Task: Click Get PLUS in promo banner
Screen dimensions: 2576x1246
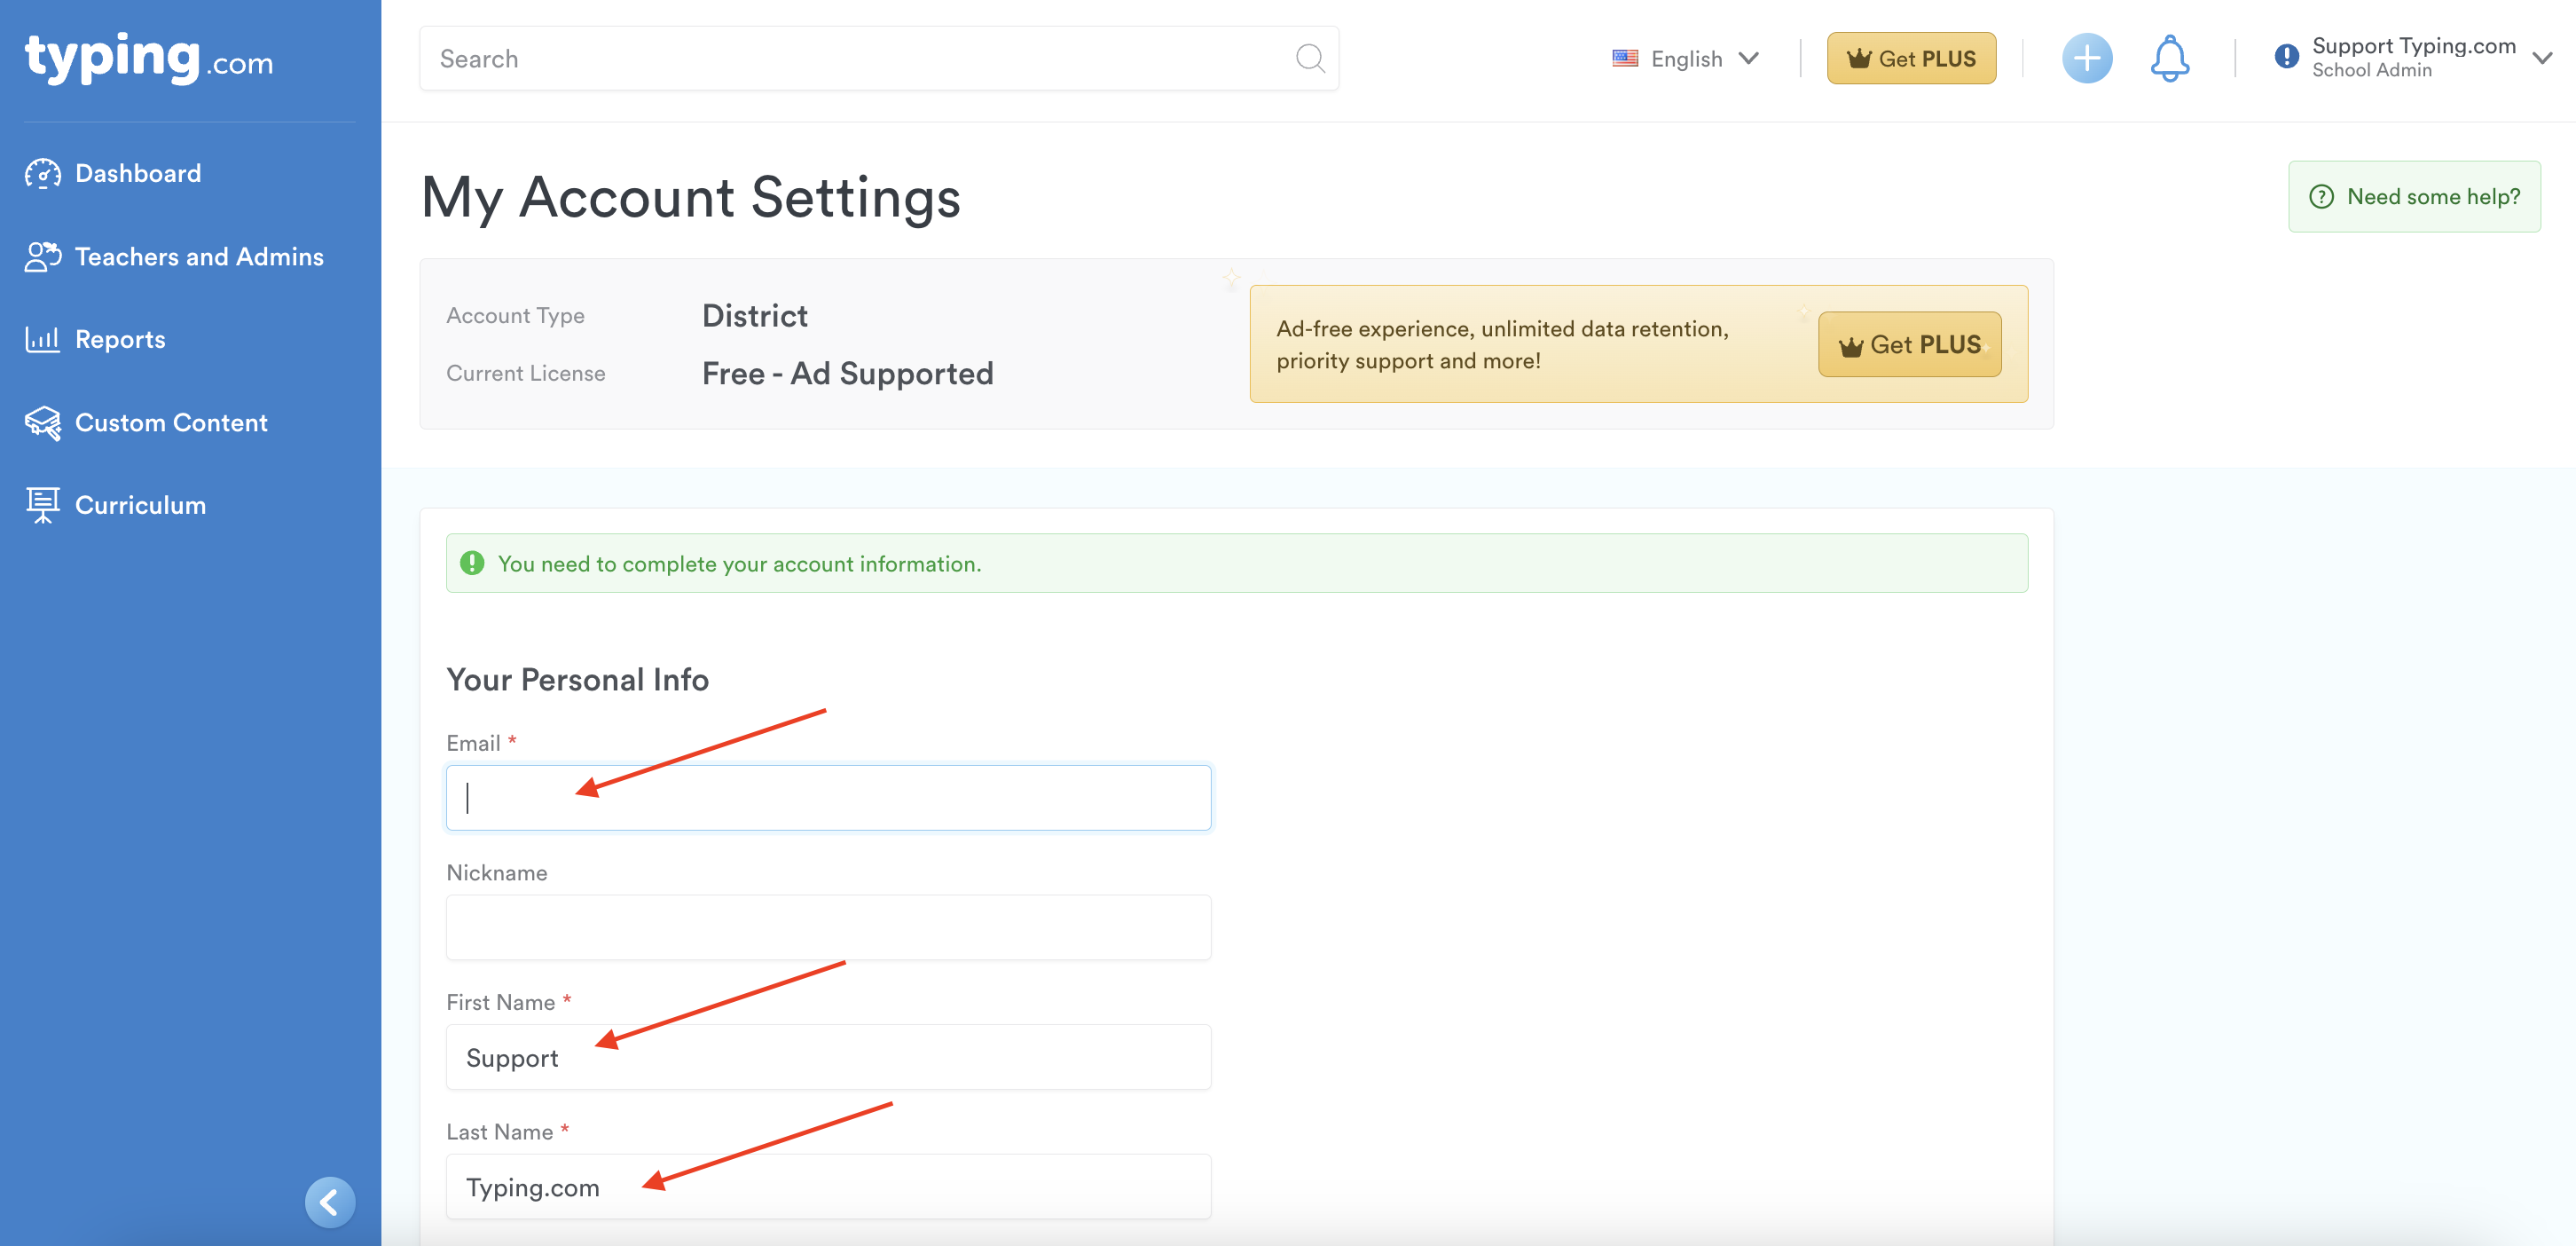Action: pyautogui.click(x=1909, y=344)
